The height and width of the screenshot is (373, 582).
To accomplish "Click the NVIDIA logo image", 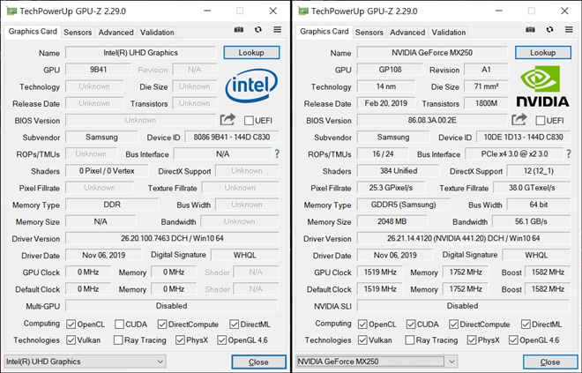I will point(542,86).
